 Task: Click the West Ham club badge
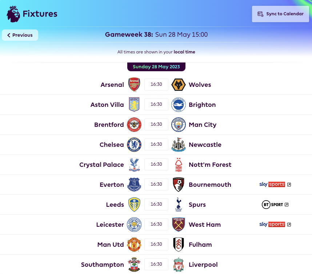point(179,225)
